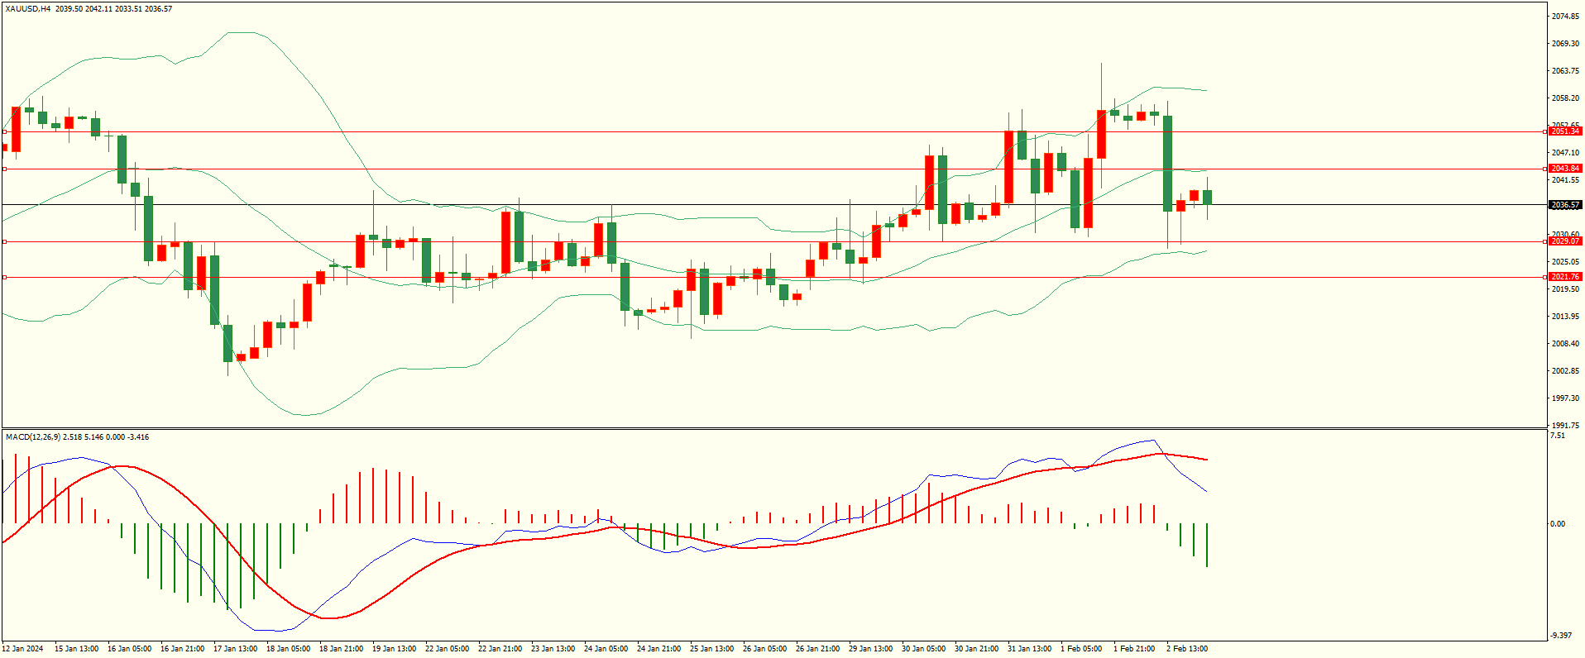Click left anchor handle of 2029.07 line
The height and width of the screenshot is (658, 1585).
pyautogui.click(x=4, y=241)
